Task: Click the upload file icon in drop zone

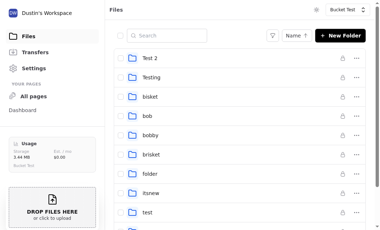Action: (53, 199)
